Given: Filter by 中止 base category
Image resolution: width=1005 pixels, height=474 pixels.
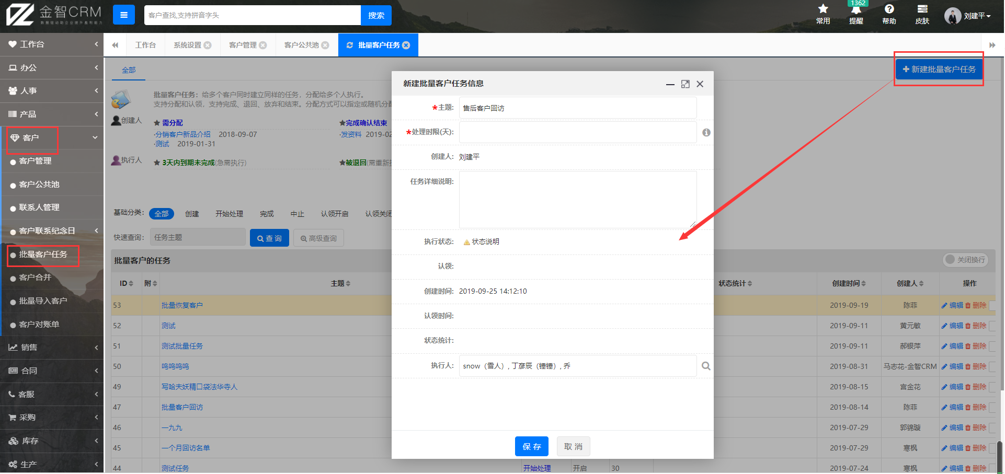Looking at the screenshot, I should [x=298, y=214].
